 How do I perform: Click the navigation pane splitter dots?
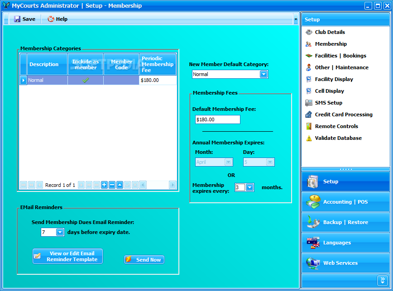(345, 169)
